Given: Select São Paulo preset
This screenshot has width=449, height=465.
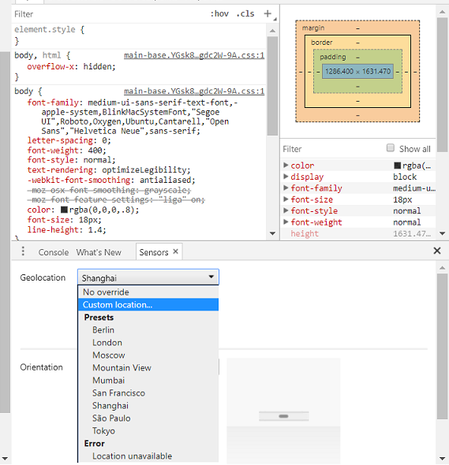Looking at the screenshot, I should pyautogui.click(x=148, y=418).
